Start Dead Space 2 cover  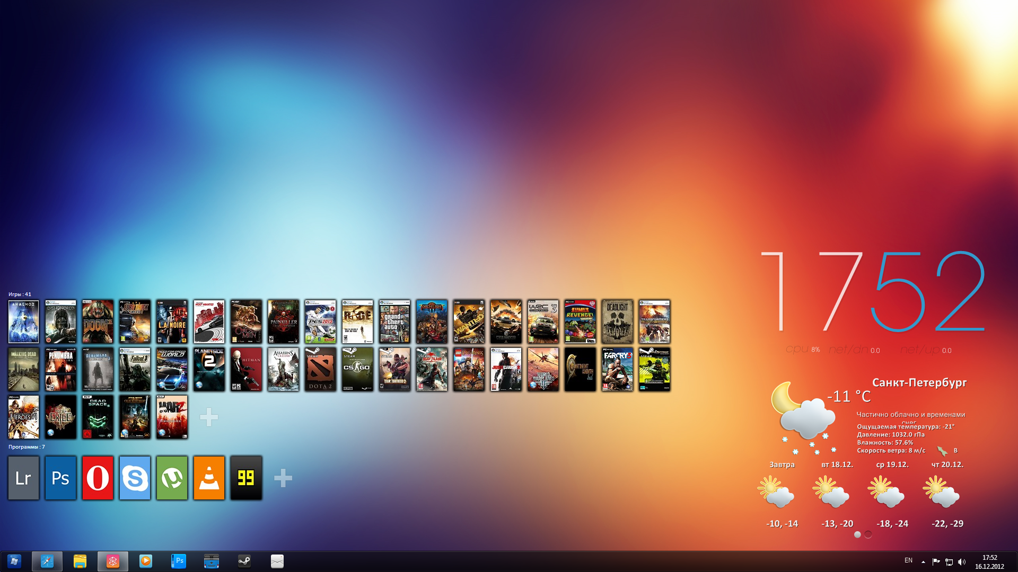pyautogui.click(x=98, y=417)
